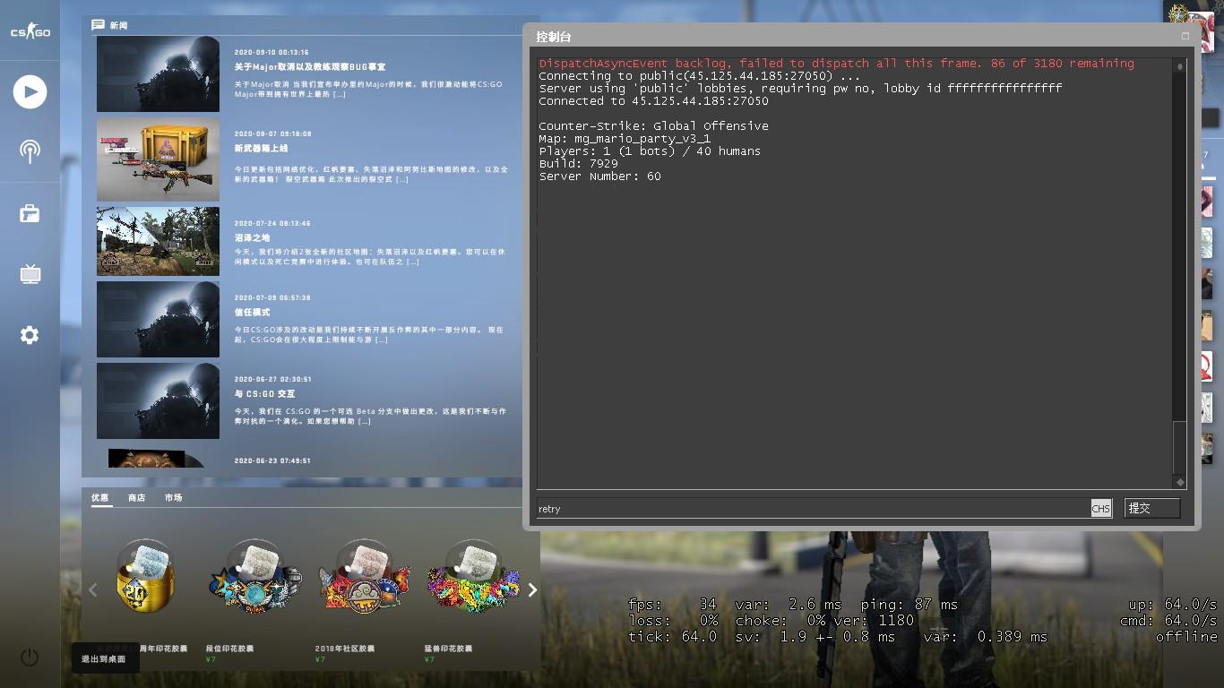Click the news panel speech bubble icon
This screenshot has height=688, width=1224.
pyautogui.click(x=98, y=25)
